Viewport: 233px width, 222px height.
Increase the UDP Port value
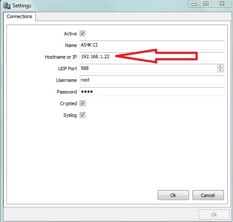pyautogui.click(x=221, y=66)
